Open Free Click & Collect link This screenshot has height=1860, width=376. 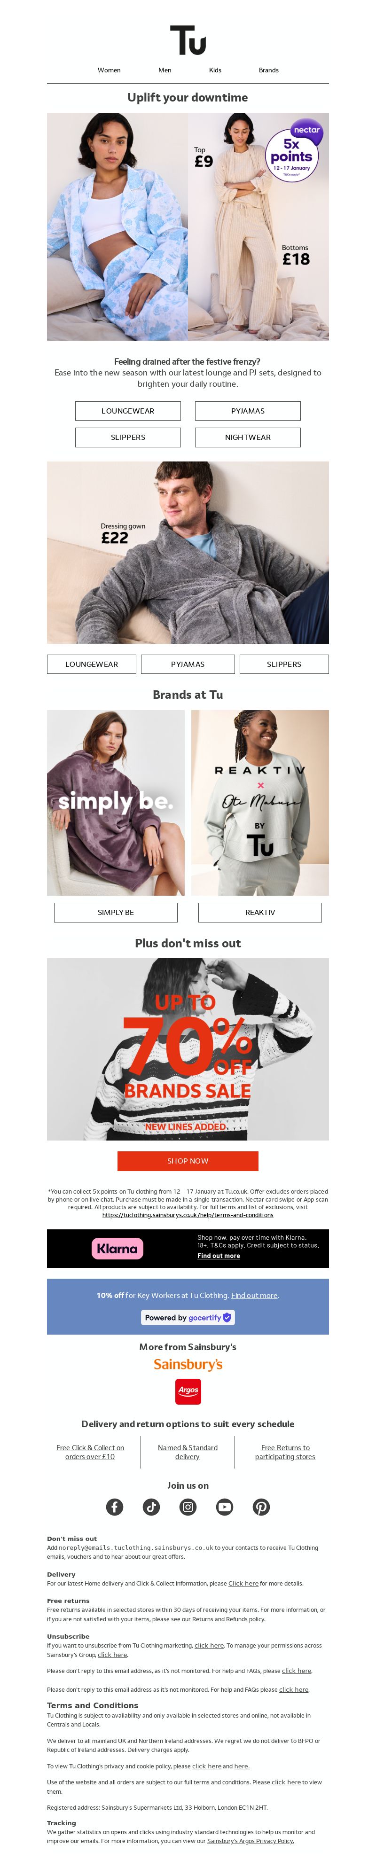tap(90, 1452)
